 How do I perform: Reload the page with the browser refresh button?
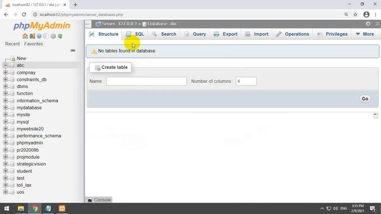tap(24, 14)
